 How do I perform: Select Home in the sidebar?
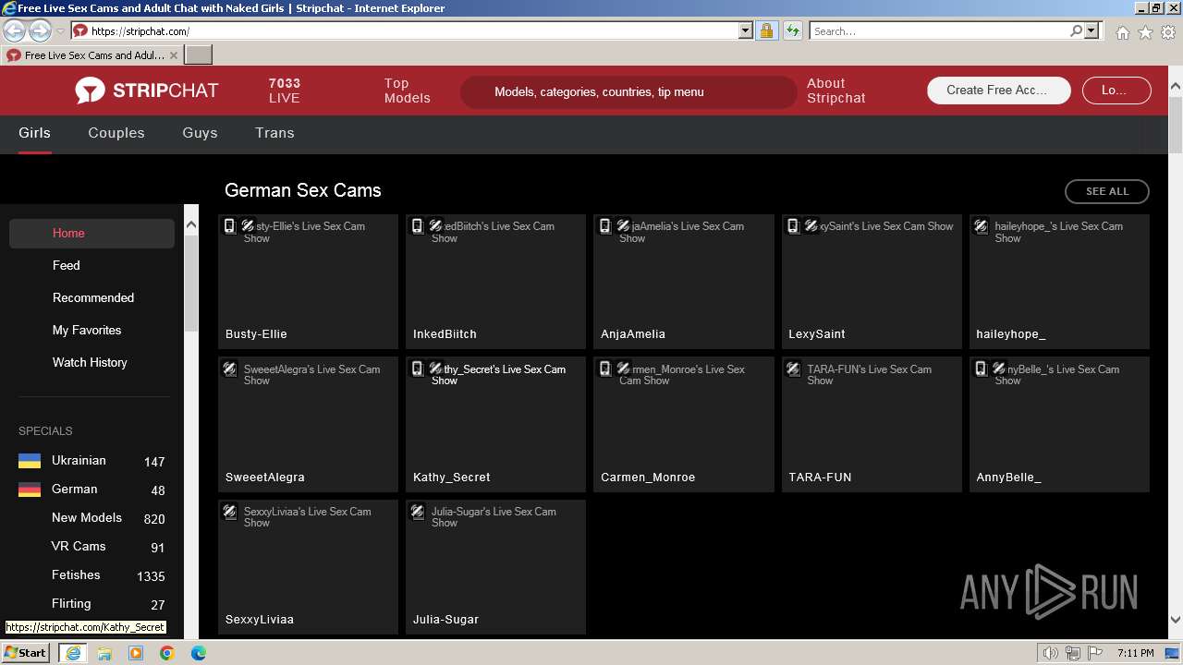[91, 234]
